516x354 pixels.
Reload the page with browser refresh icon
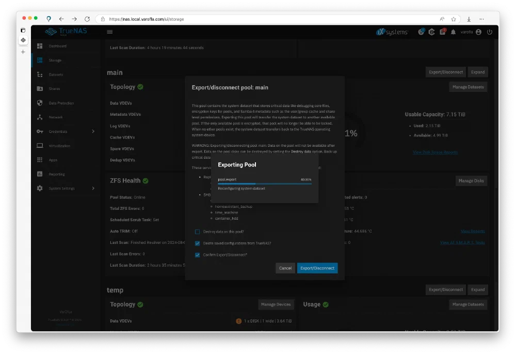pos(87,19)
